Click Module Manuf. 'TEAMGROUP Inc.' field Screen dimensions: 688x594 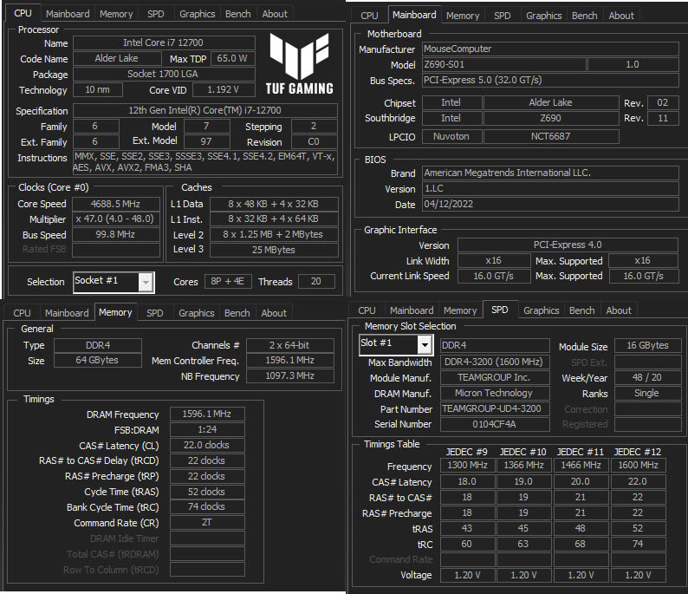point(495,377)
